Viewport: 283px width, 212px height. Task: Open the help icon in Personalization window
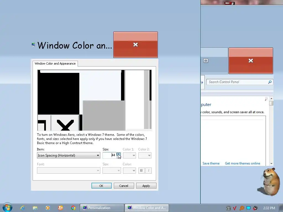pyautogui.click(x=266, y=99)
